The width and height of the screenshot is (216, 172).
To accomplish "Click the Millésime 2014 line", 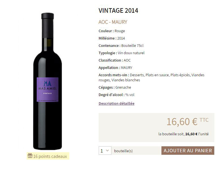I will tap(112, 38).
